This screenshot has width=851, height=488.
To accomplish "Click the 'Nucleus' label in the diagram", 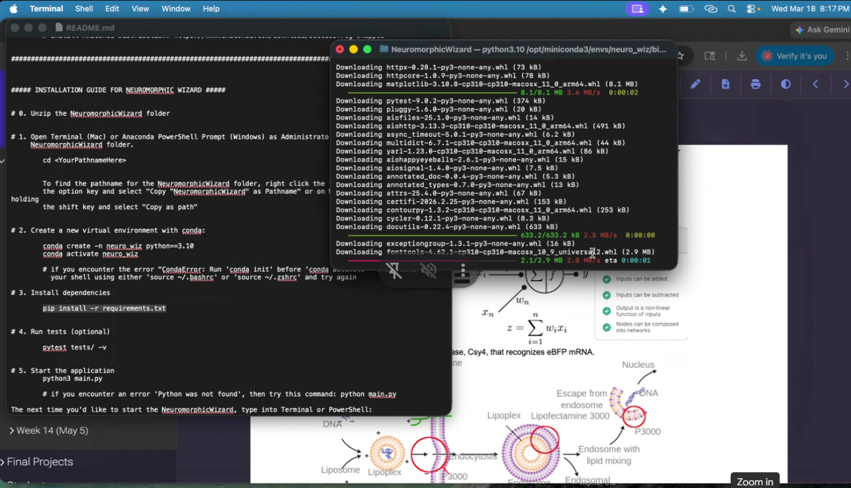I will (638, 365).
